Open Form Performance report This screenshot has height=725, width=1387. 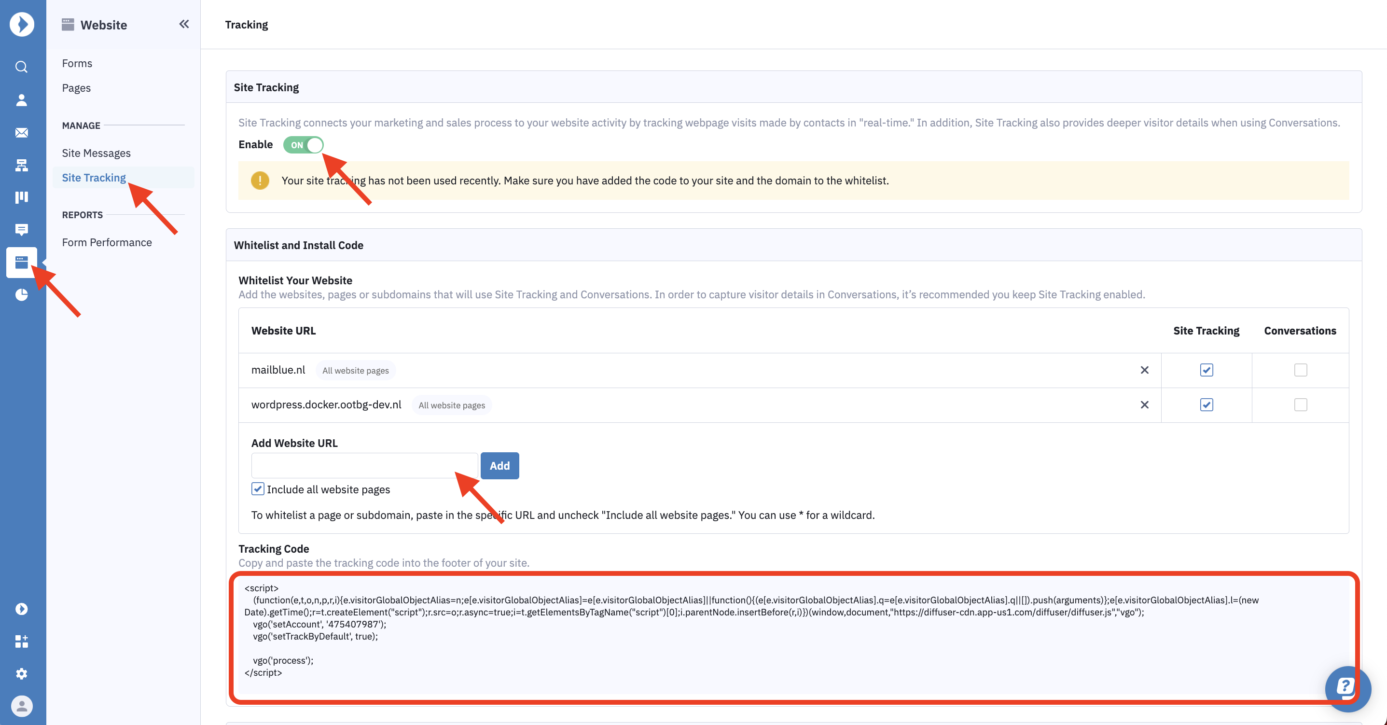pyautogui.click(x=107, y=242)
